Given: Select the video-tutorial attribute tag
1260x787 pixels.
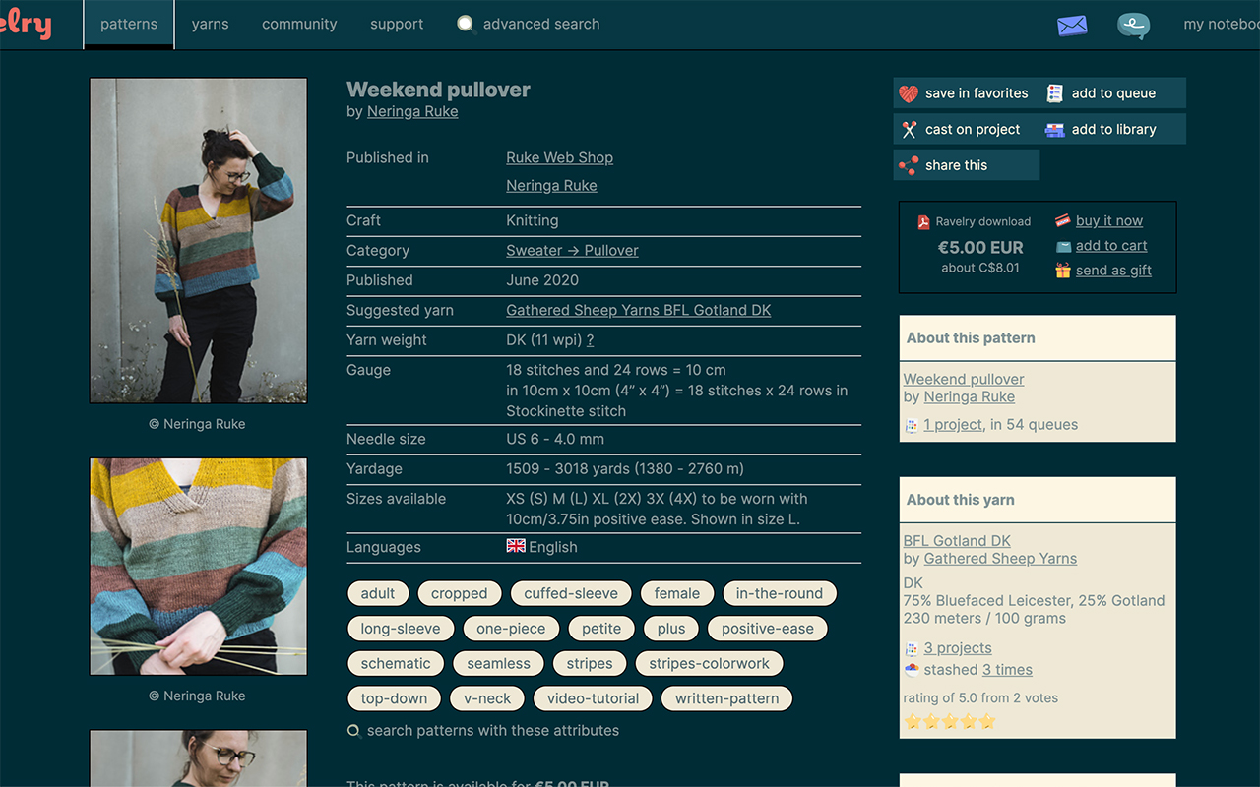Looking at the screenshot, I should coord(594,698).
